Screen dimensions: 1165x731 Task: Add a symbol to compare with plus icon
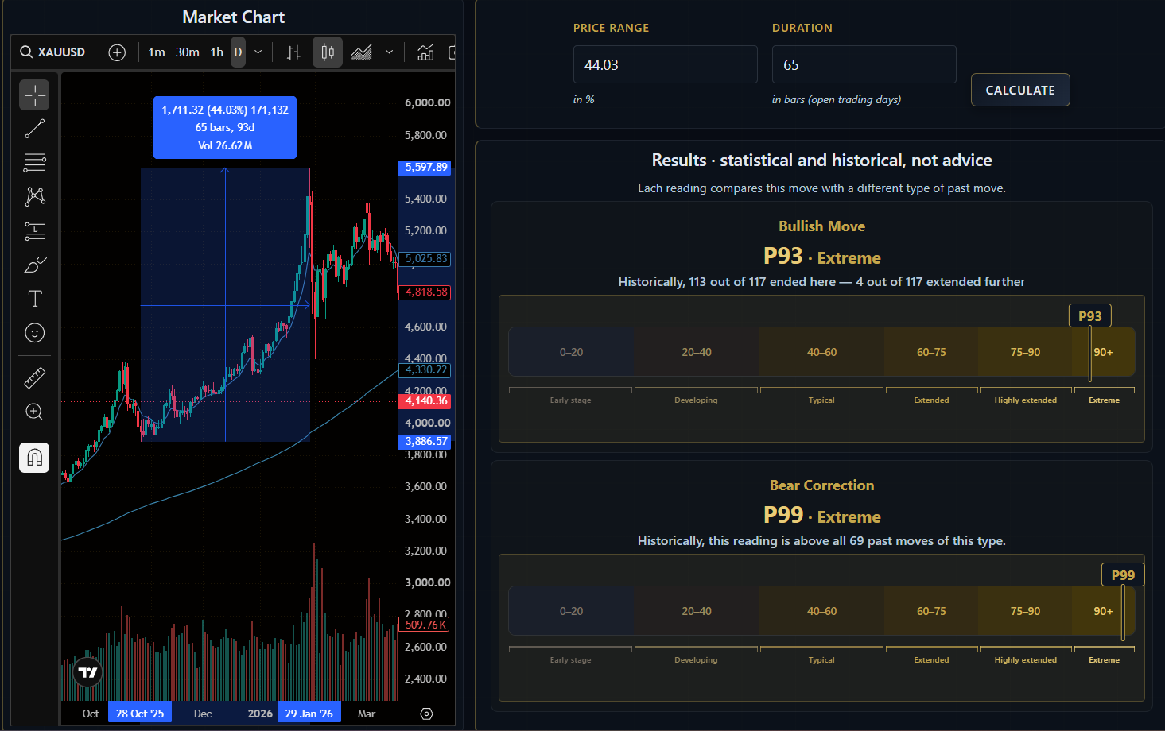117,52
